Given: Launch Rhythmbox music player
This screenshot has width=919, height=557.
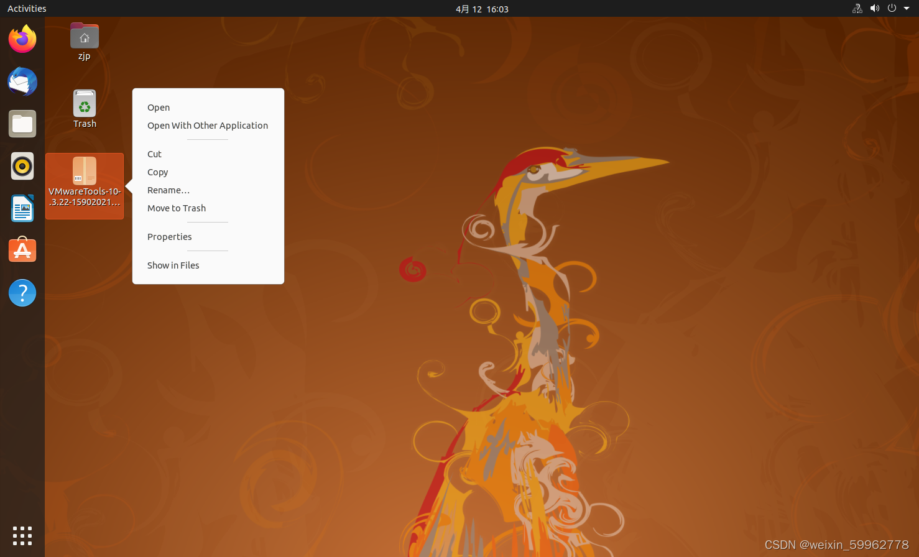Looking at the screenshot, I should click(x=22, y=166).
